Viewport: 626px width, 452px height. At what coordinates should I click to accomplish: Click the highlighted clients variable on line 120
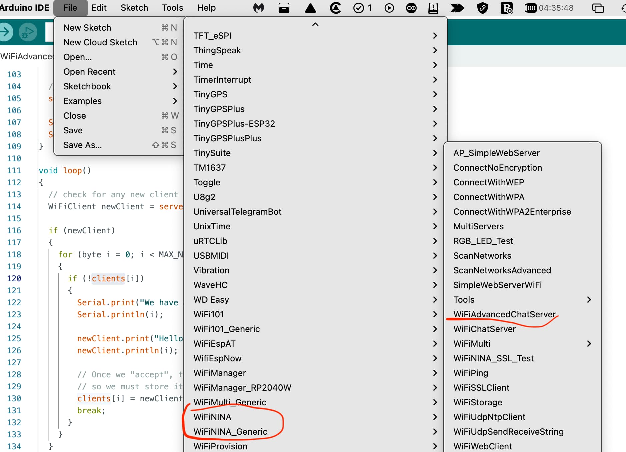[108, 278]
